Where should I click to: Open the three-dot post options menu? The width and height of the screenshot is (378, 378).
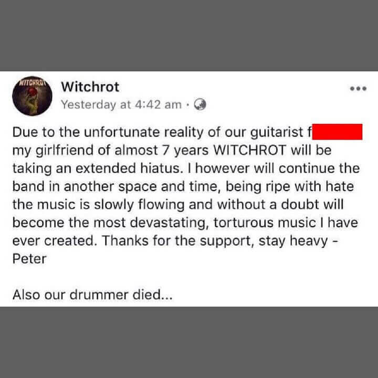pyautogui.click(x=358, y=89)
